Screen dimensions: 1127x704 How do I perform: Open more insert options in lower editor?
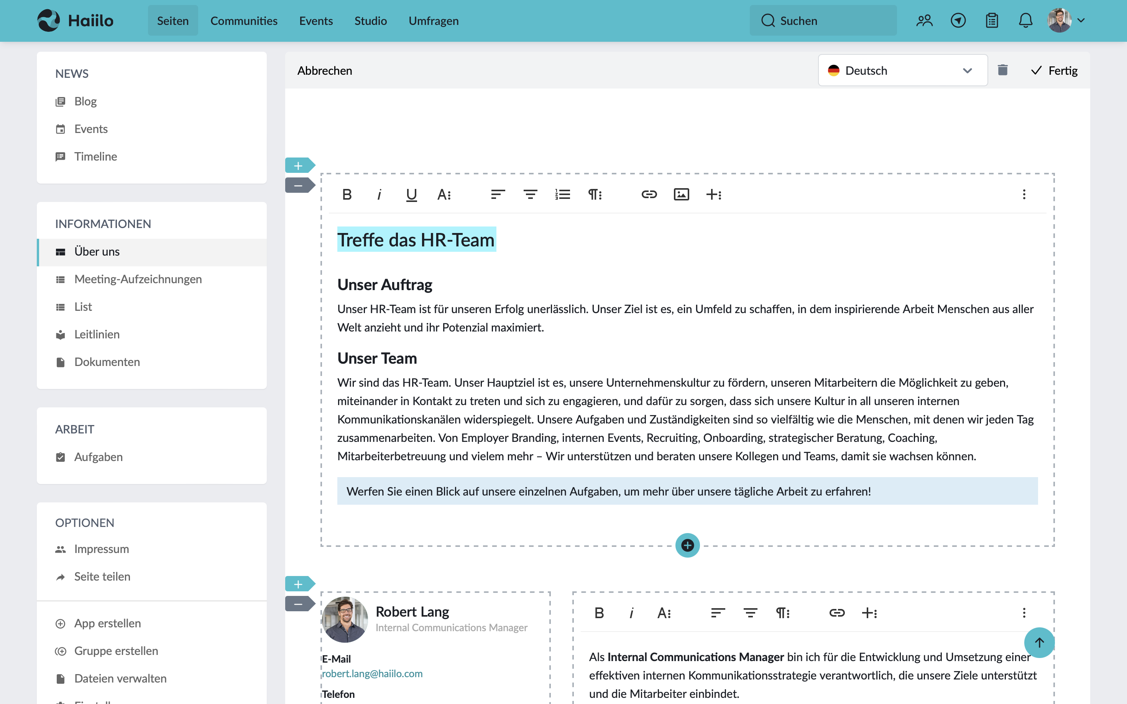(x=869, y=613)
